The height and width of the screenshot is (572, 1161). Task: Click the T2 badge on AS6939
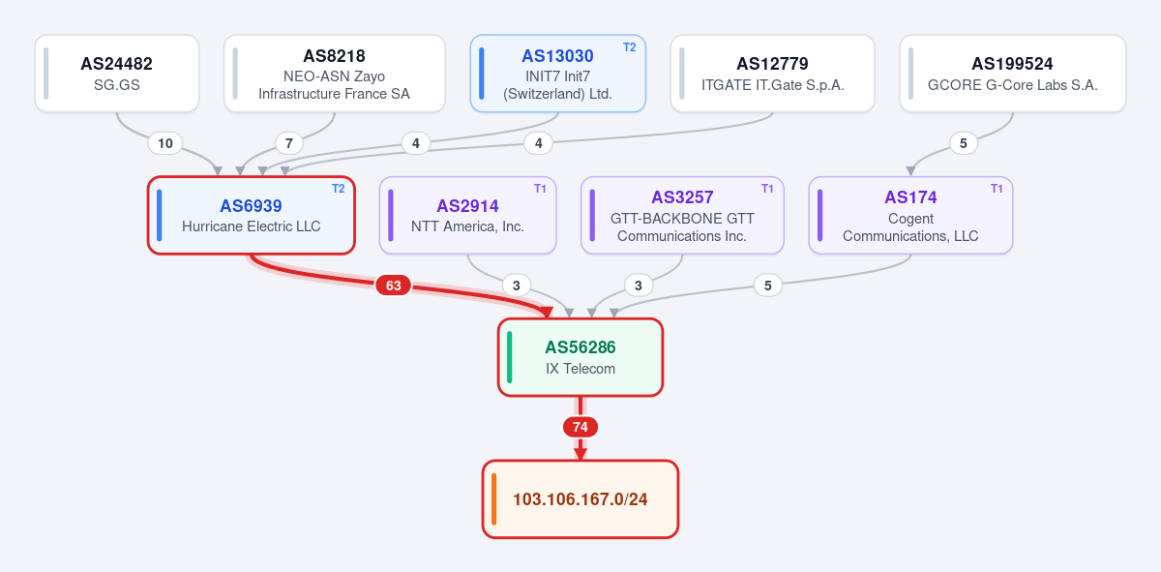coord(339,189)
